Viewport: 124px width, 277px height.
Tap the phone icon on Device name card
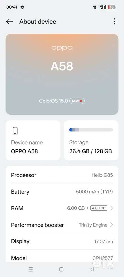pyautogui.click(x=15, y=131)
